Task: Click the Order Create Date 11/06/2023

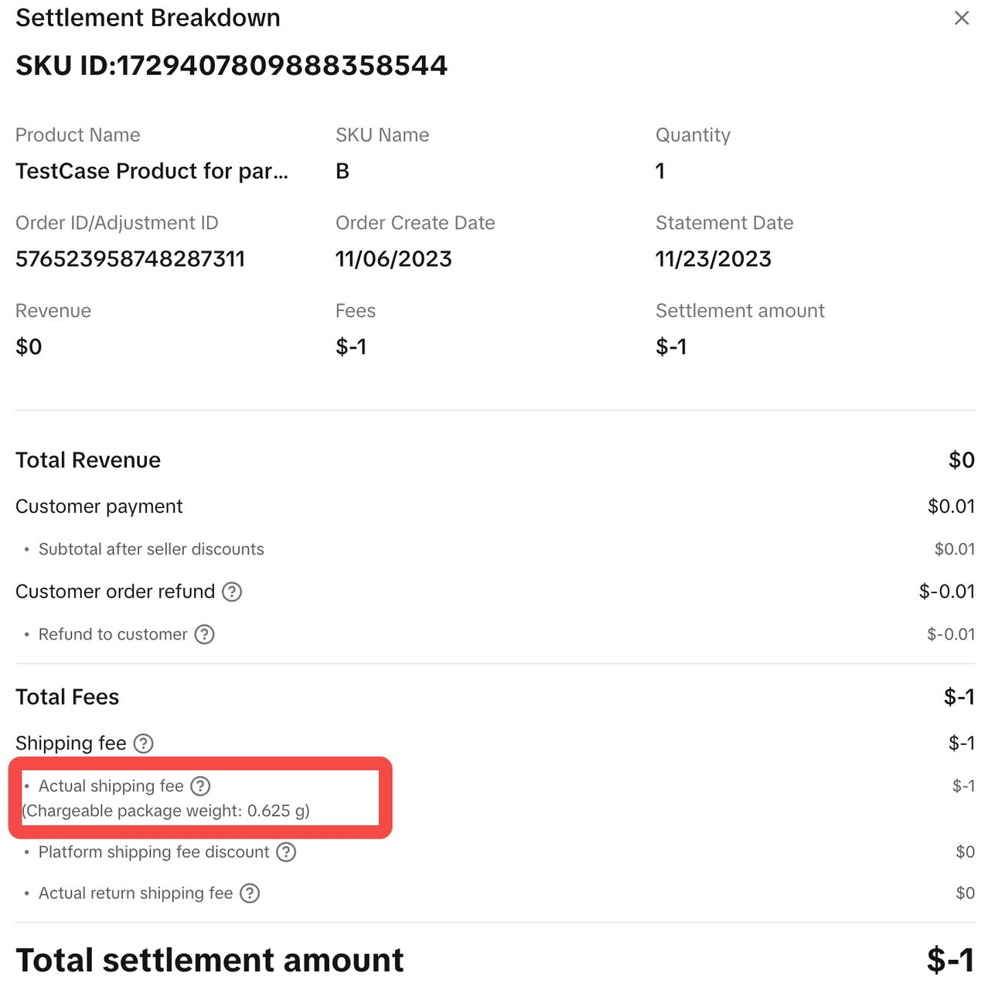Action: click(393, 259)
